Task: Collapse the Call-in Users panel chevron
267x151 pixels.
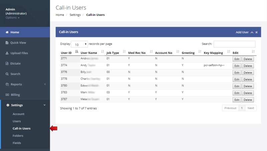Action: tap(252, 32)
